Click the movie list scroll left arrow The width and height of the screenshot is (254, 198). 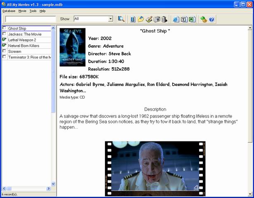[x=4, y=189]
